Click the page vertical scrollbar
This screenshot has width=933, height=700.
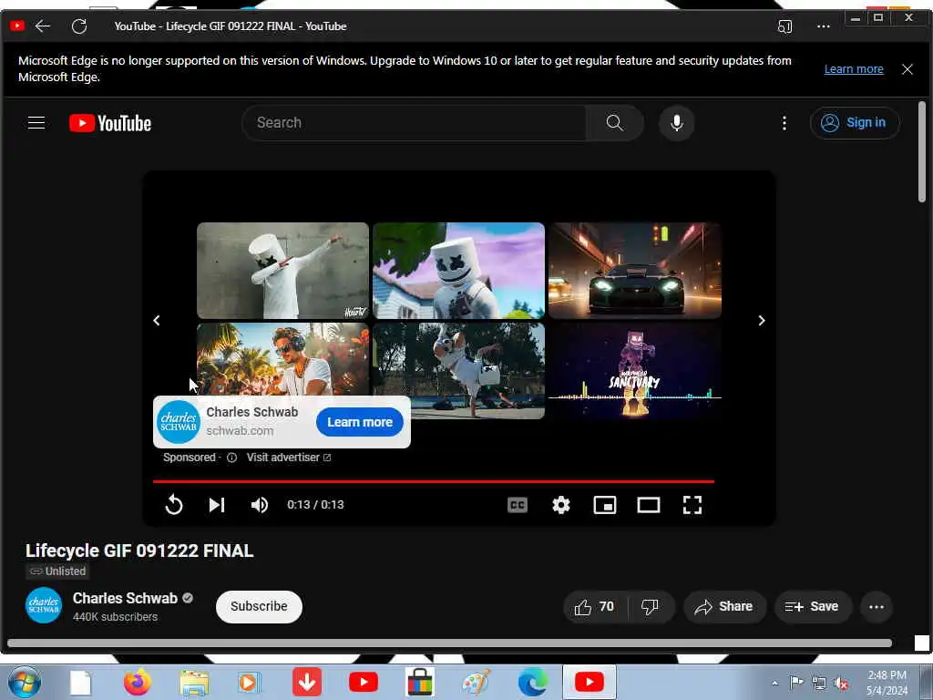point(922,152)
